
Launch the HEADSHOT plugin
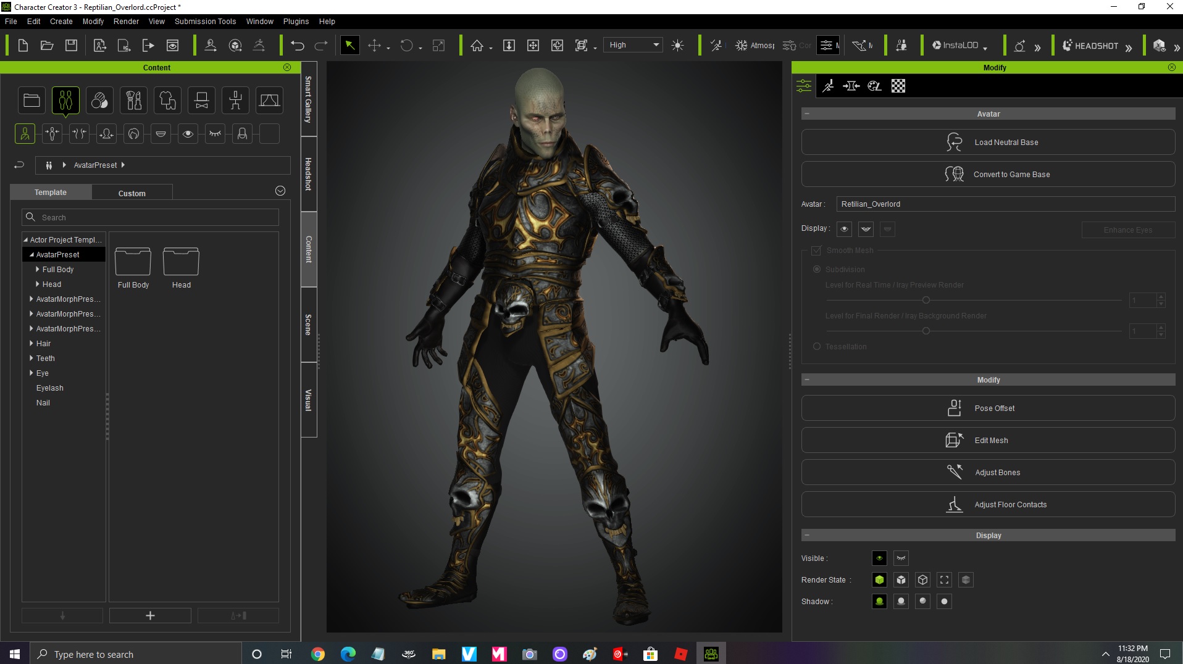tap(1090, 45)
